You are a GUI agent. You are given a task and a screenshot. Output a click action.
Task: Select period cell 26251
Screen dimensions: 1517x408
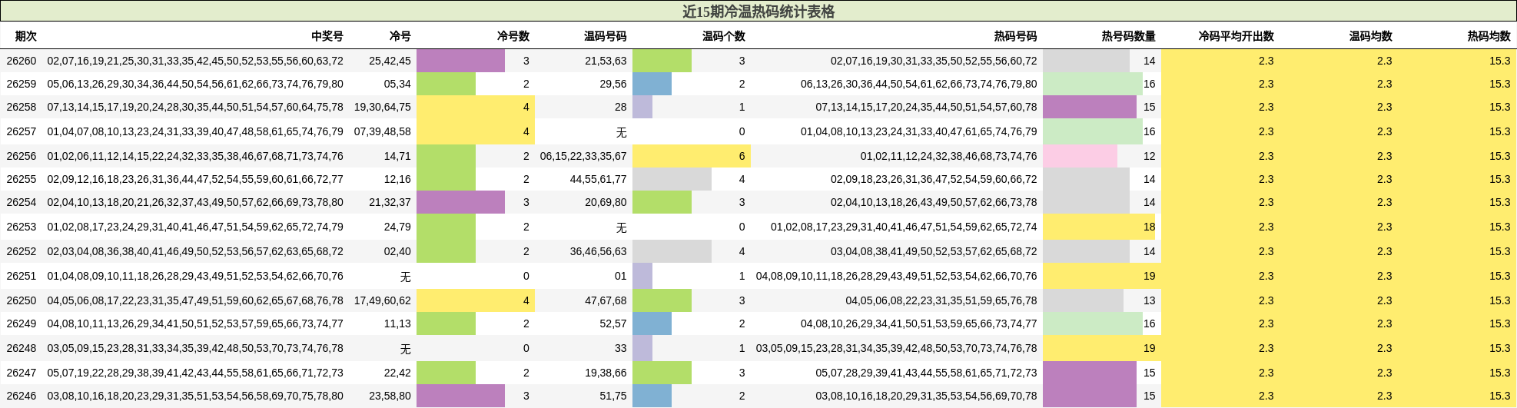(22, 276)
